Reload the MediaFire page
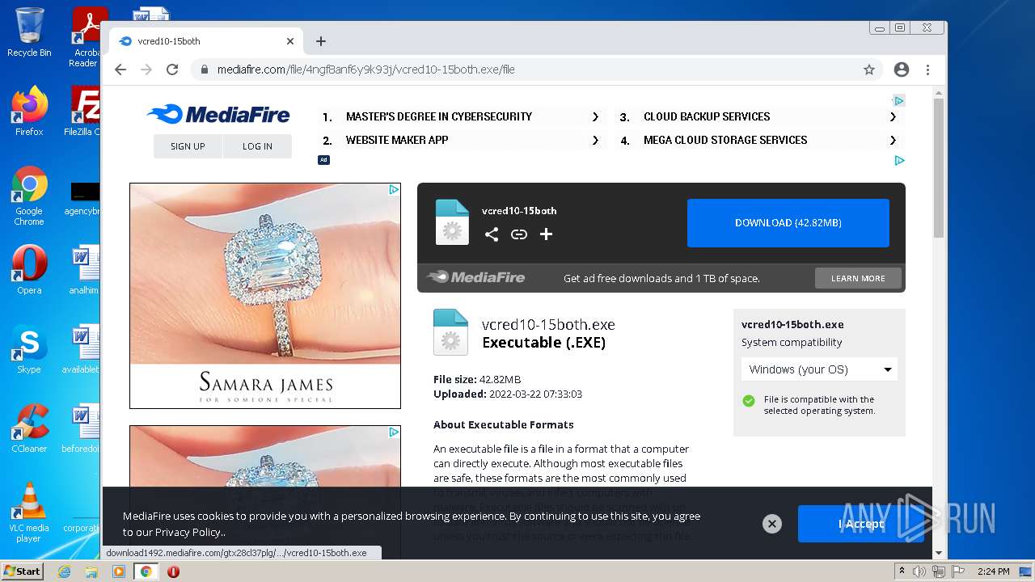Image resolution: width=1035 pixels, height=582 pixels. tap(172, 70)
